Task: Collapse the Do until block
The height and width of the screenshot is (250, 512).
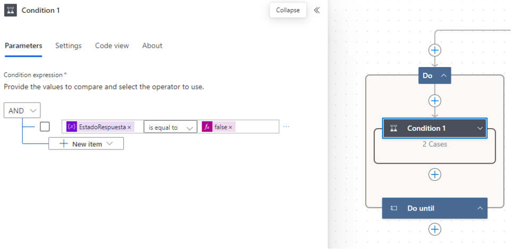Action: 480,209
